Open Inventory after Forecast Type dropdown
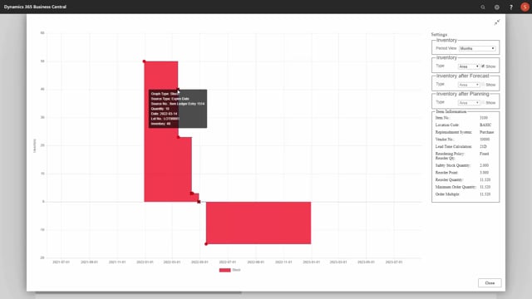 coord(469,85)
